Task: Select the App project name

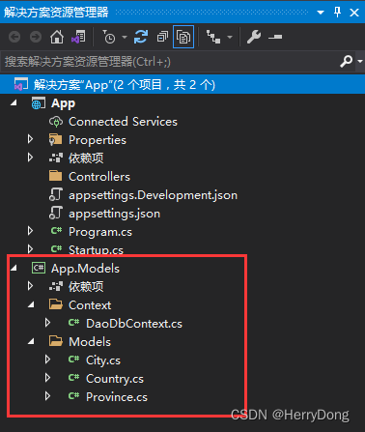Action: (64, 103)
